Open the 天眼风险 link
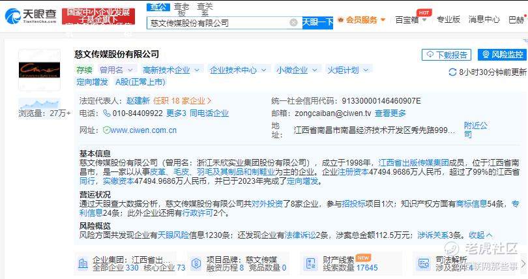This screenshot has width=528, height=279. (173, 235)
